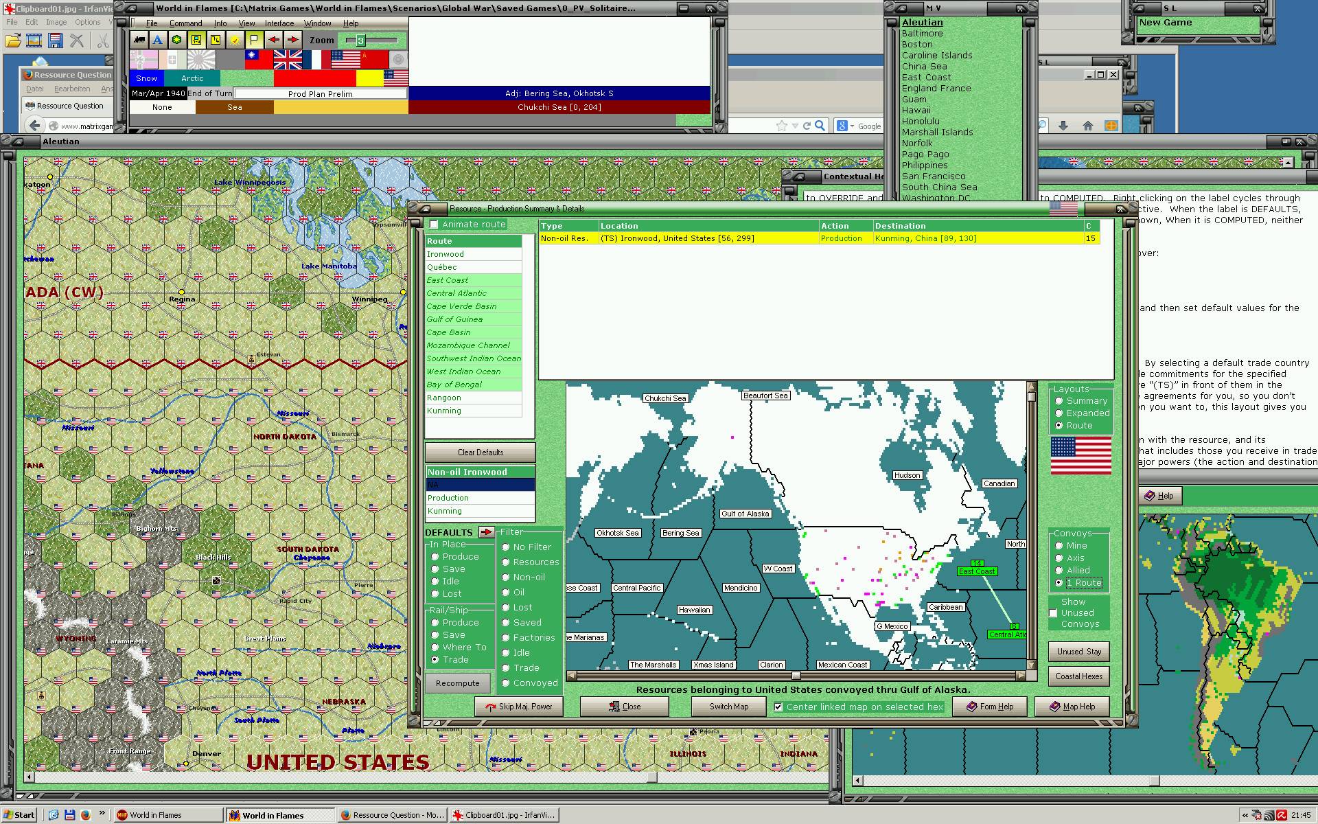This screenshot has height=824, width=1318.
Task: Enable the Animate route checkbox
Action: [x=434, y=225]
